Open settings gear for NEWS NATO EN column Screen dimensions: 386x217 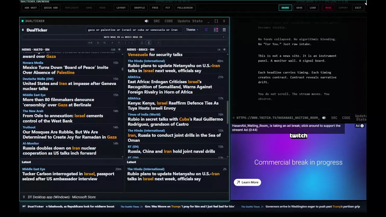click(119, 49)
